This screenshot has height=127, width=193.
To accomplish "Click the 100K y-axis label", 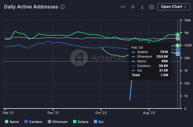I will (188, 45).
